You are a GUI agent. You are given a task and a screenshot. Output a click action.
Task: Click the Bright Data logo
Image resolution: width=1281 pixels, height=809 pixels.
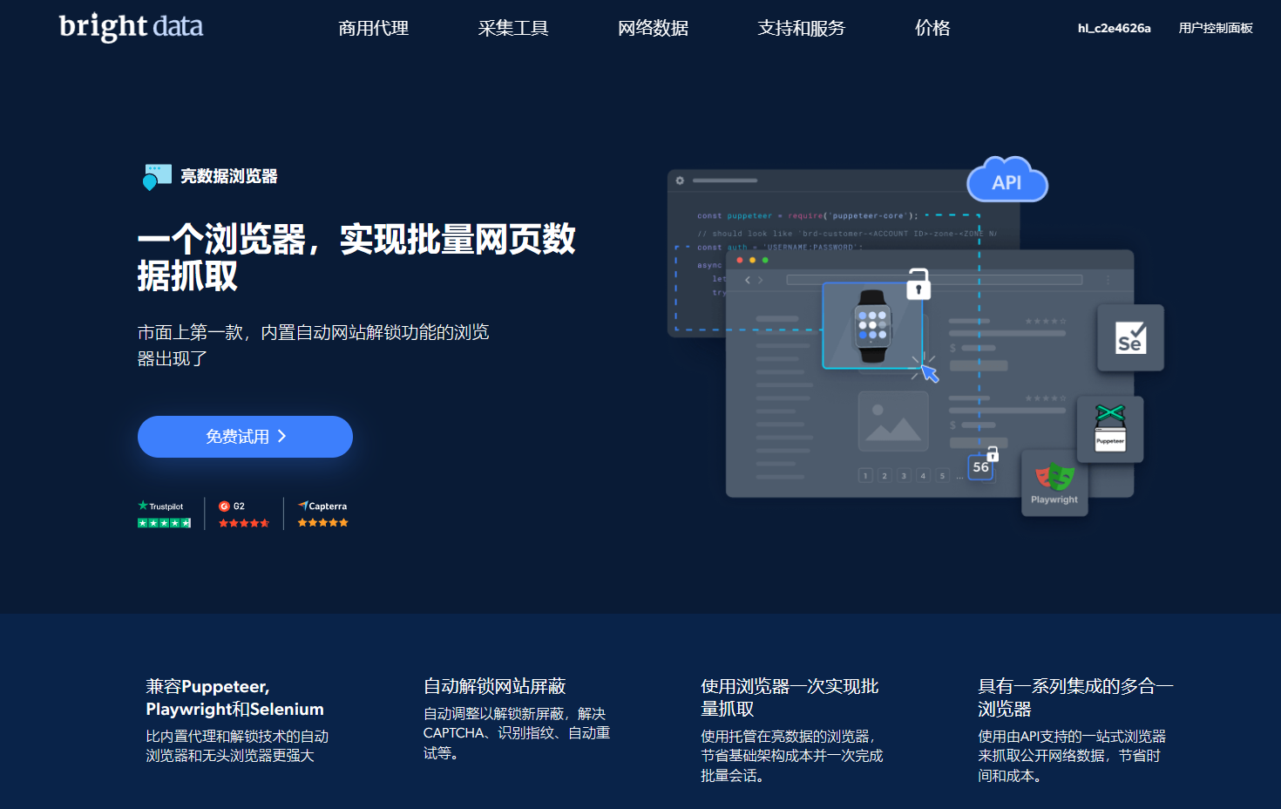[x=131, y=27]
